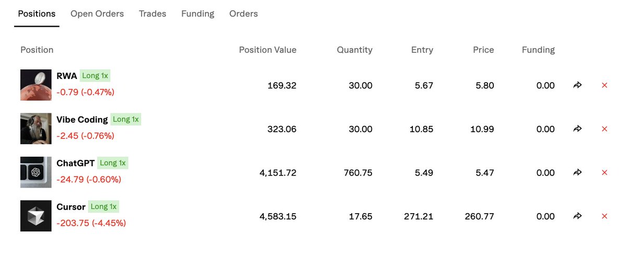Close the ChatGPT position with red X
627x256 pixels.
(605, 172)
